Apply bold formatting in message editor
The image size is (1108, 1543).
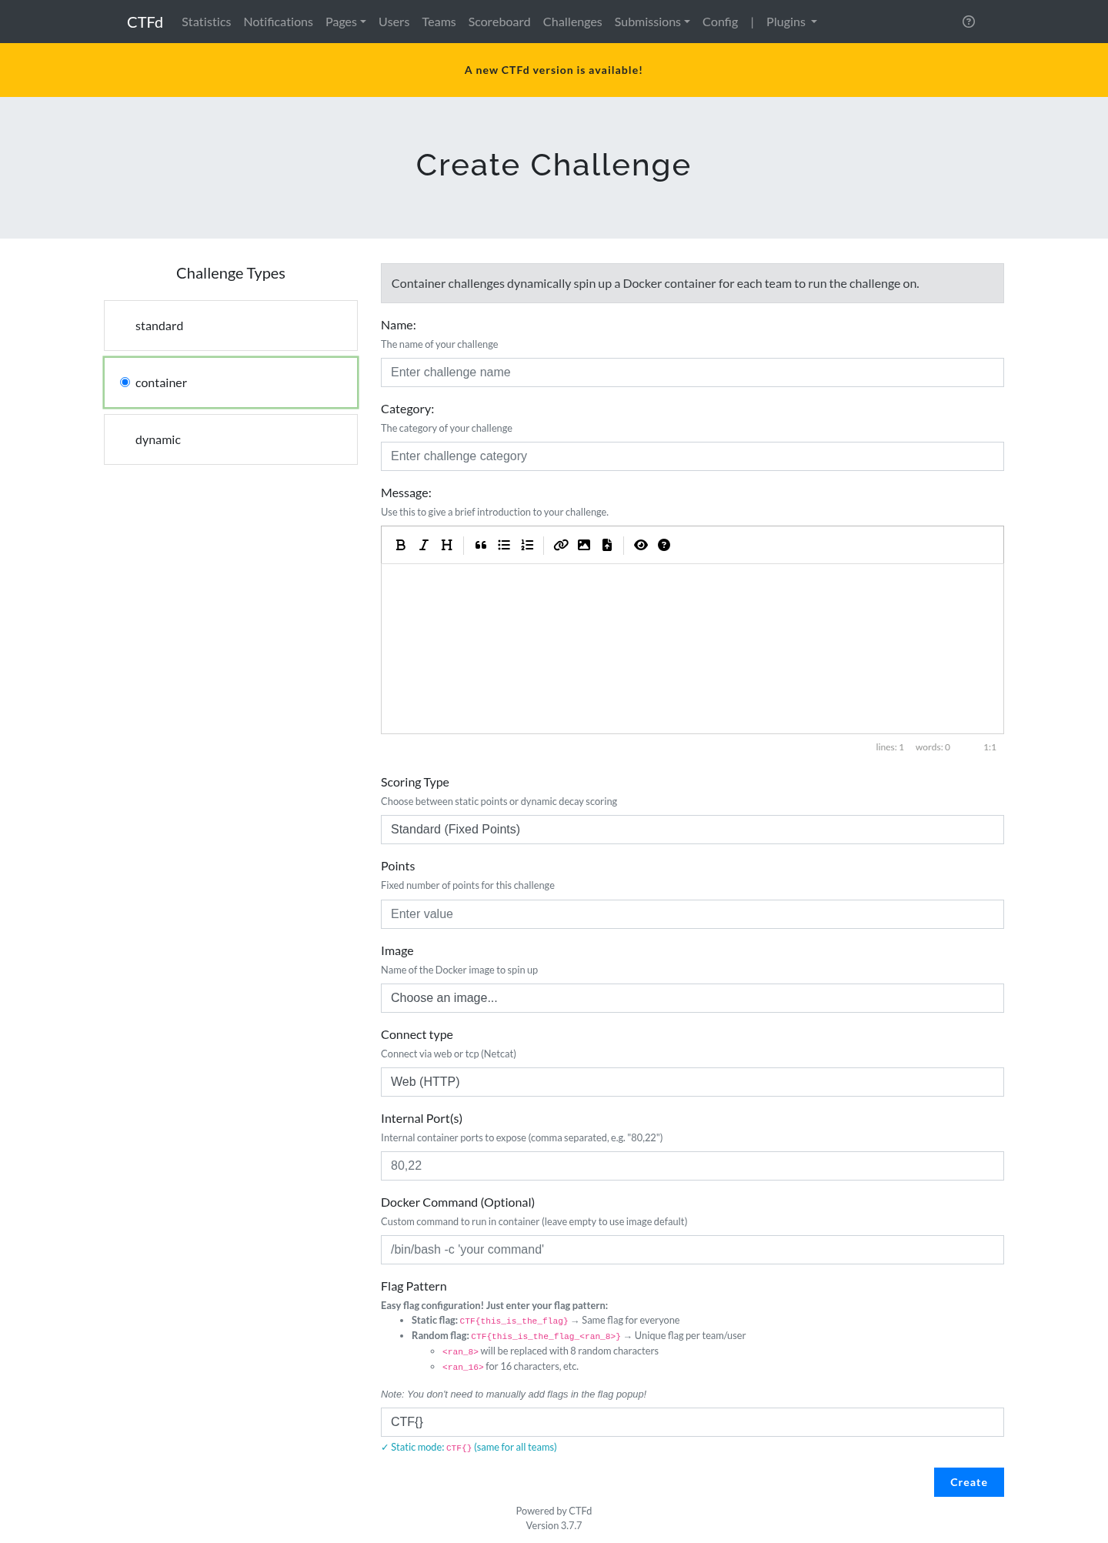(x=400, y=545)
